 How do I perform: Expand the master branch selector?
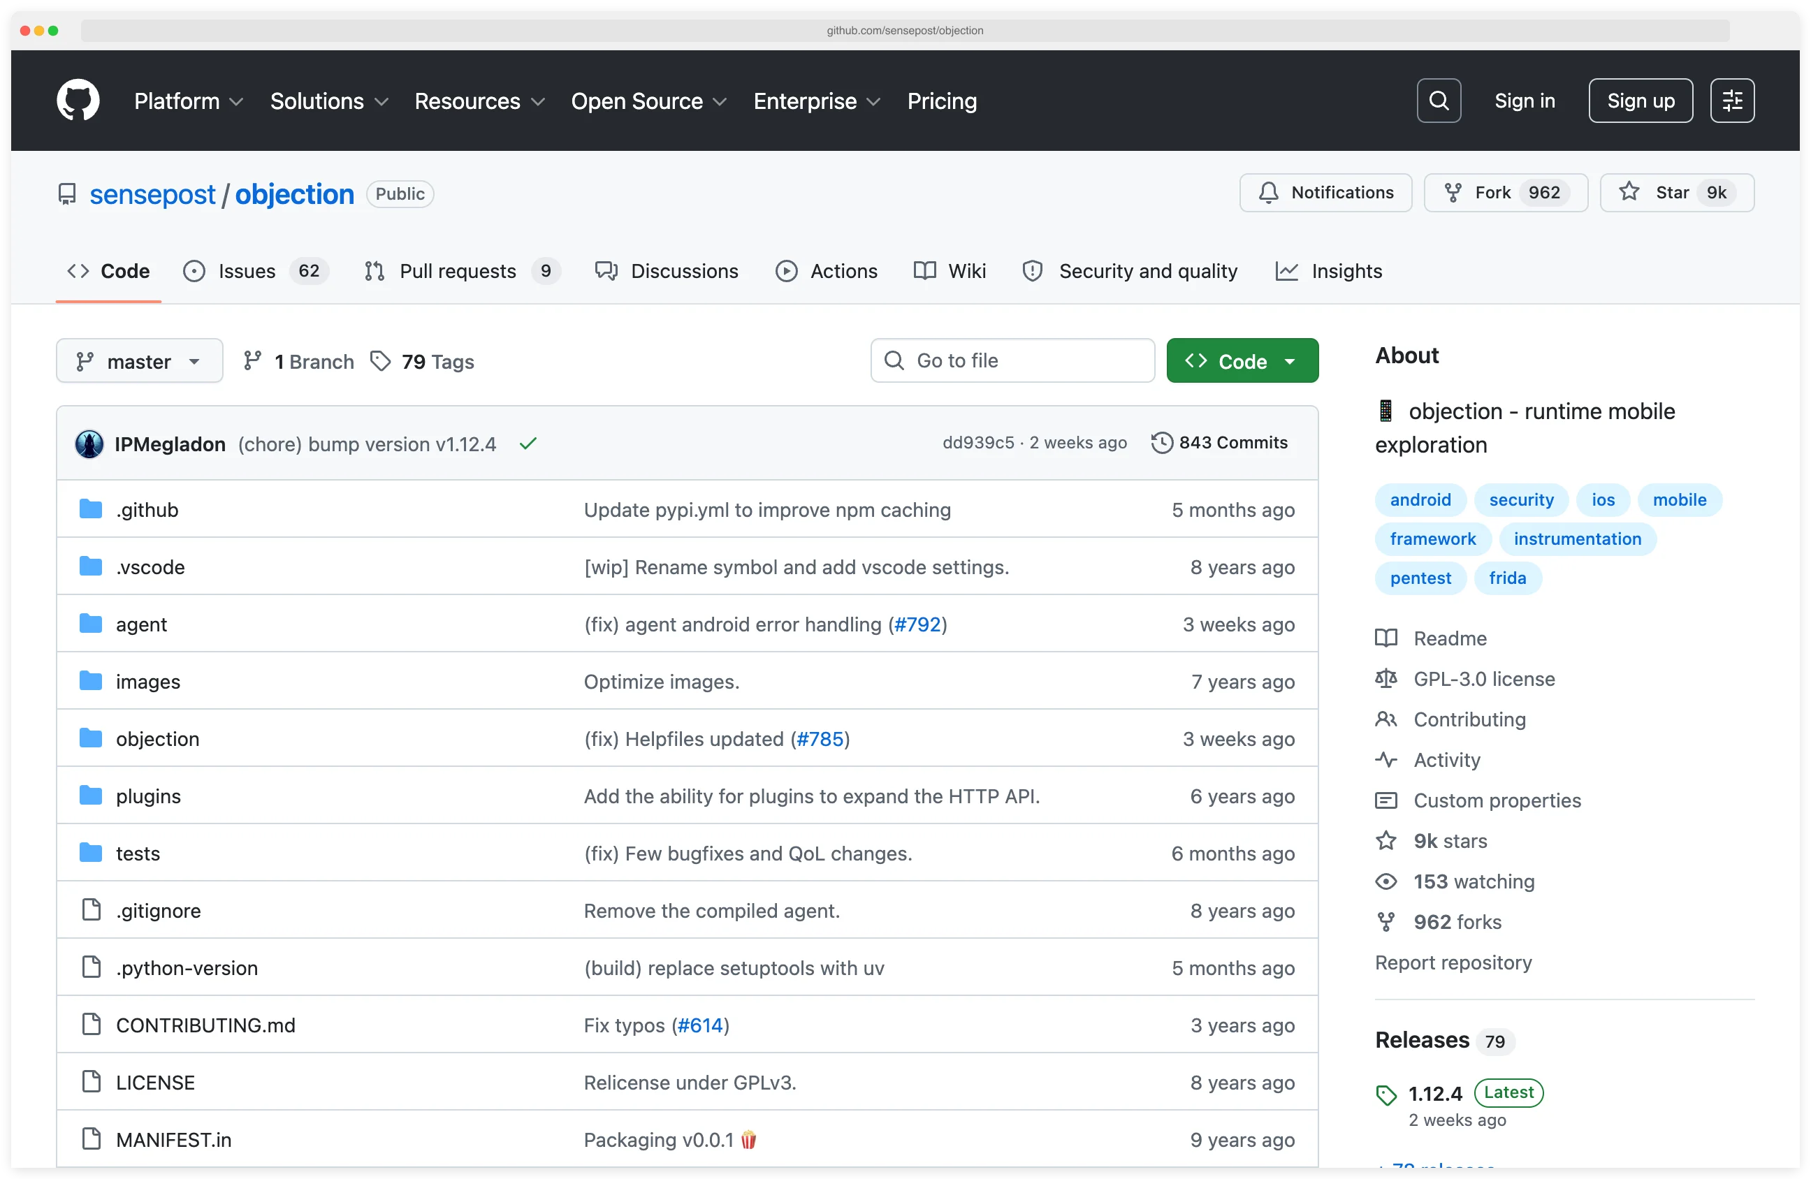pyautogui.click(x=139, y=360)
